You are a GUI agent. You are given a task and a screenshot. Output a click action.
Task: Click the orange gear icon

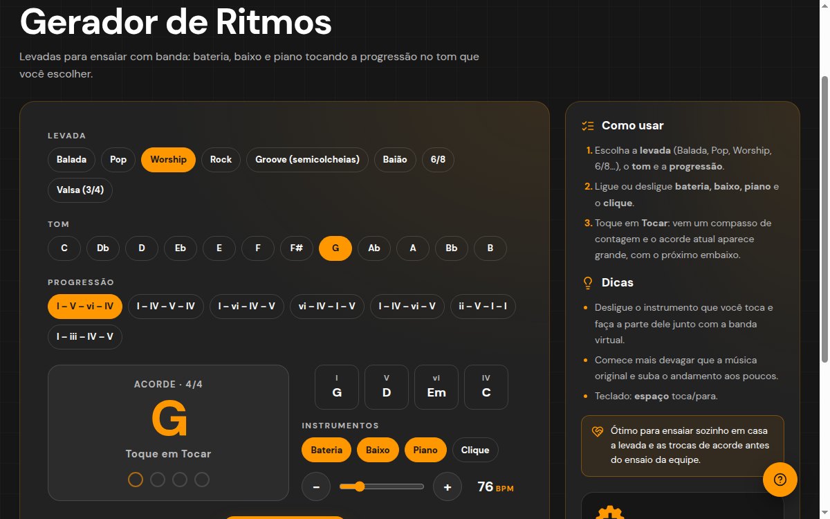pyautogui.click(x=610, y=512)
